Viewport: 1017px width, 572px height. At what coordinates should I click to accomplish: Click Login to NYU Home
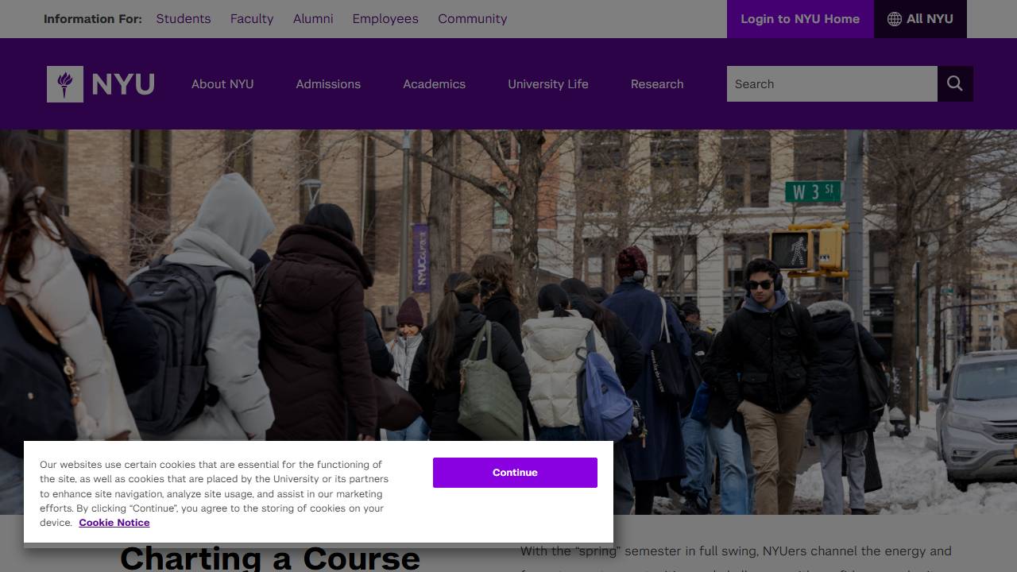click(800, 19)
